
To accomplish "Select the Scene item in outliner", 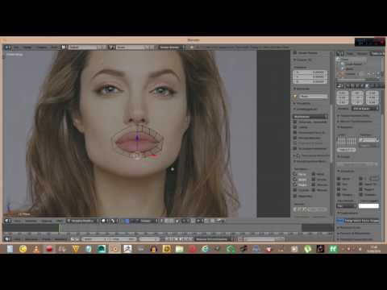I will pyautogui.click(x=344, y=59).
